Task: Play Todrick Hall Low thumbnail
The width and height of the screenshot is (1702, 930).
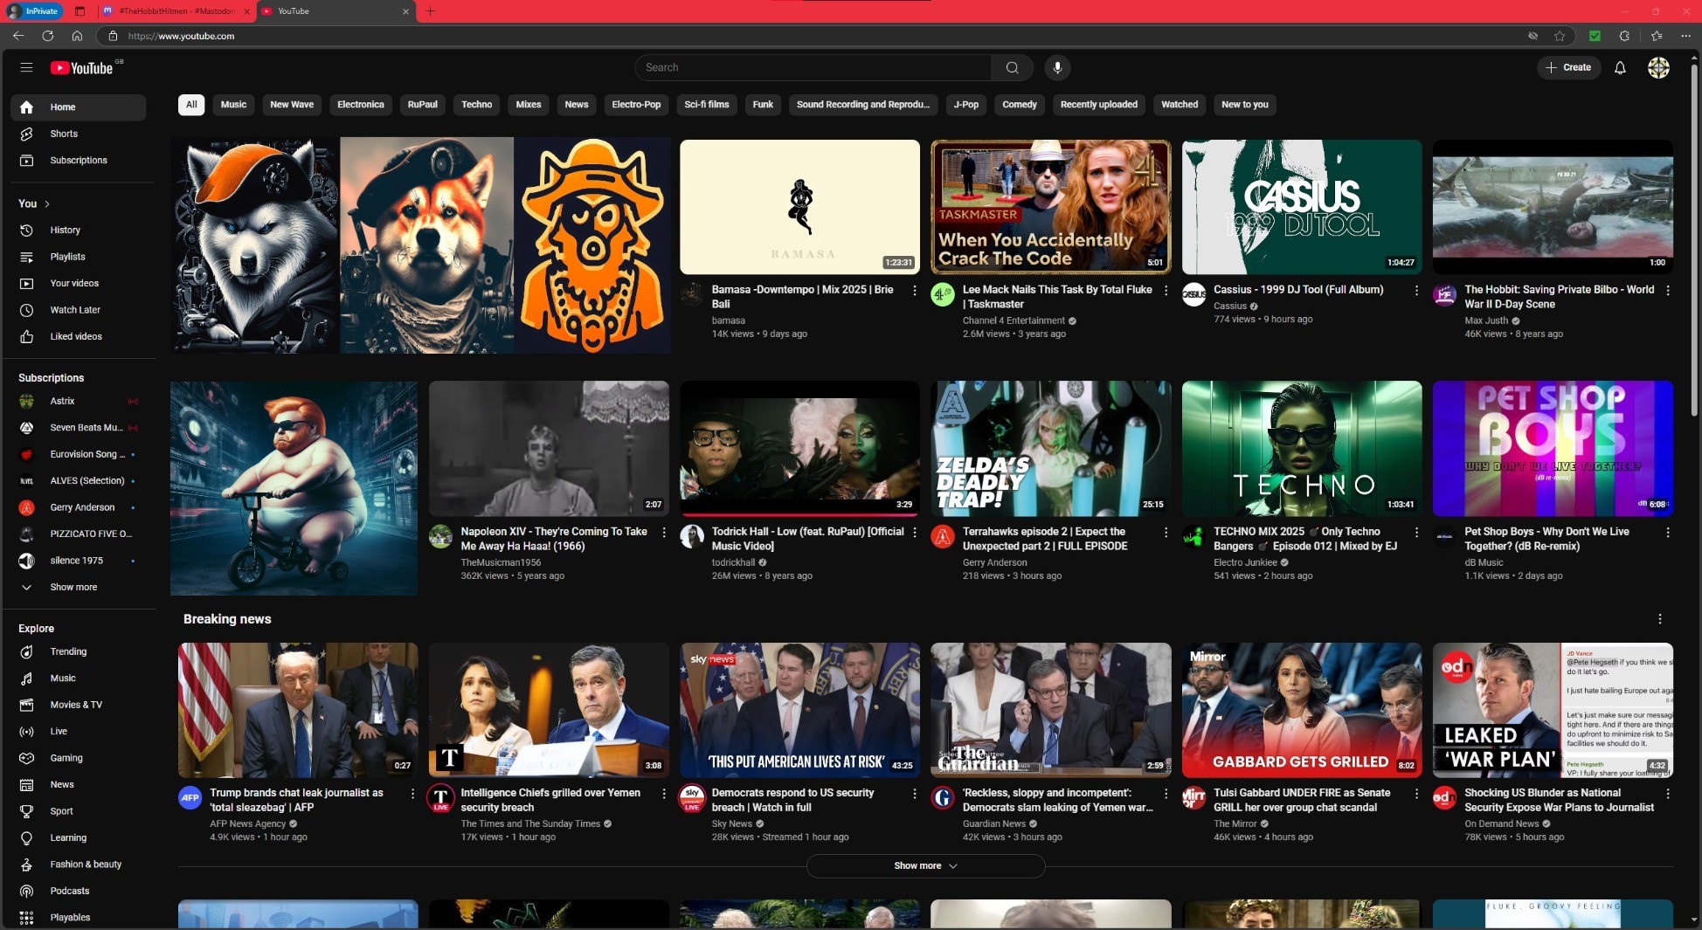Action: click(799, 448)
